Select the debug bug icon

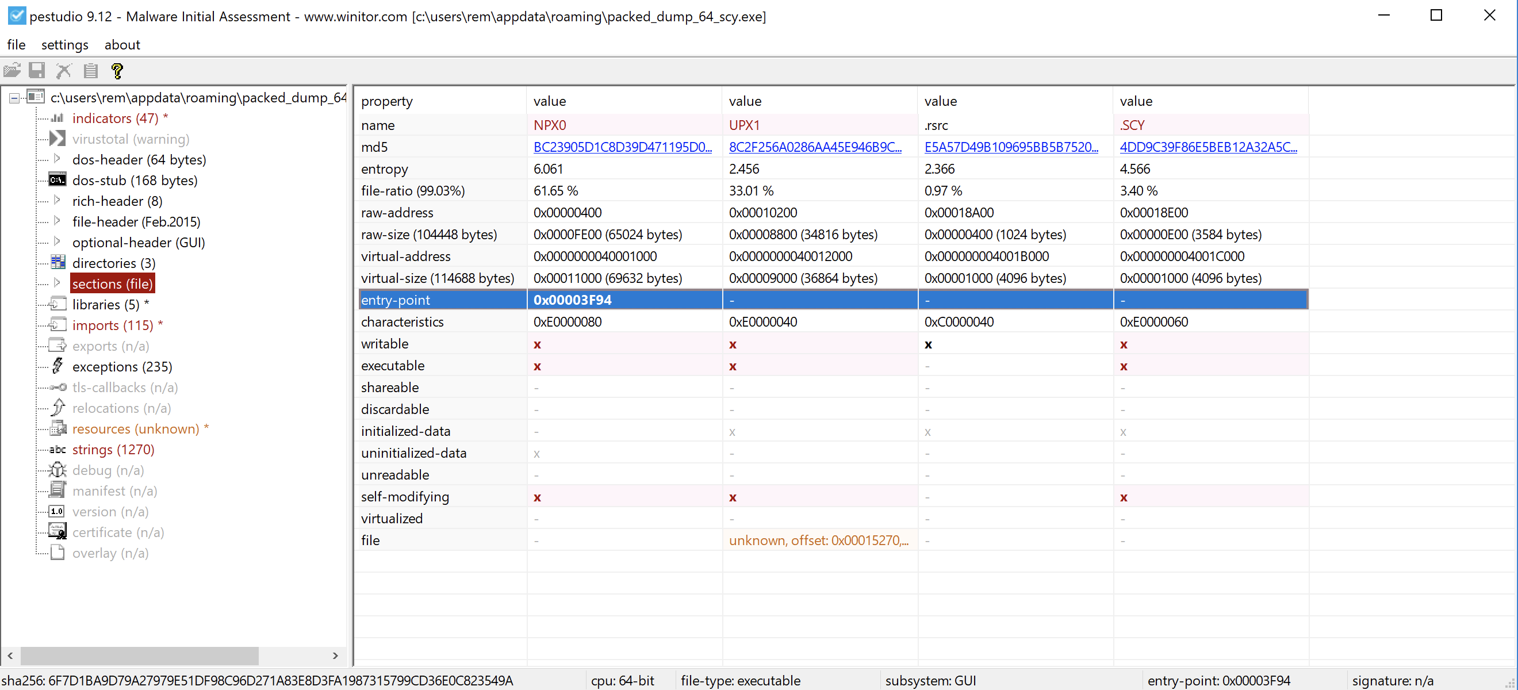pyautogui.click(x=57, y=470)
